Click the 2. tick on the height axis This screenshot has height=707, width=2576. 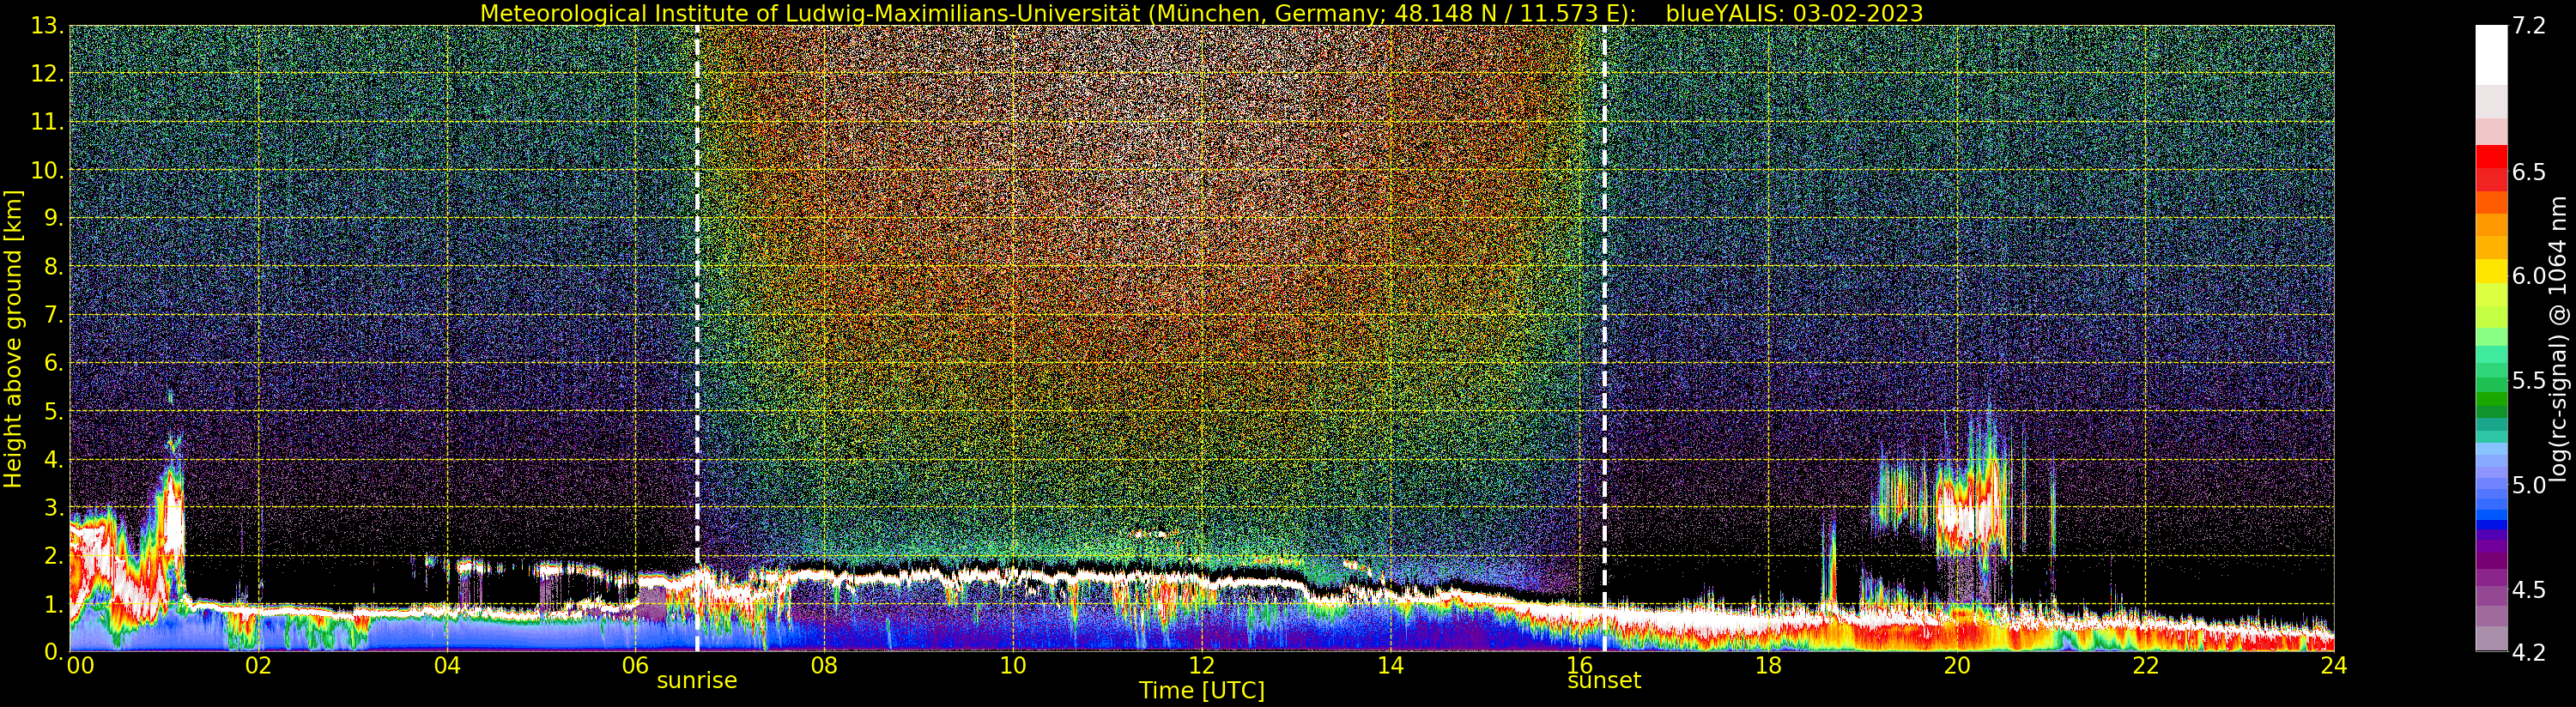[x=53, y=556]
